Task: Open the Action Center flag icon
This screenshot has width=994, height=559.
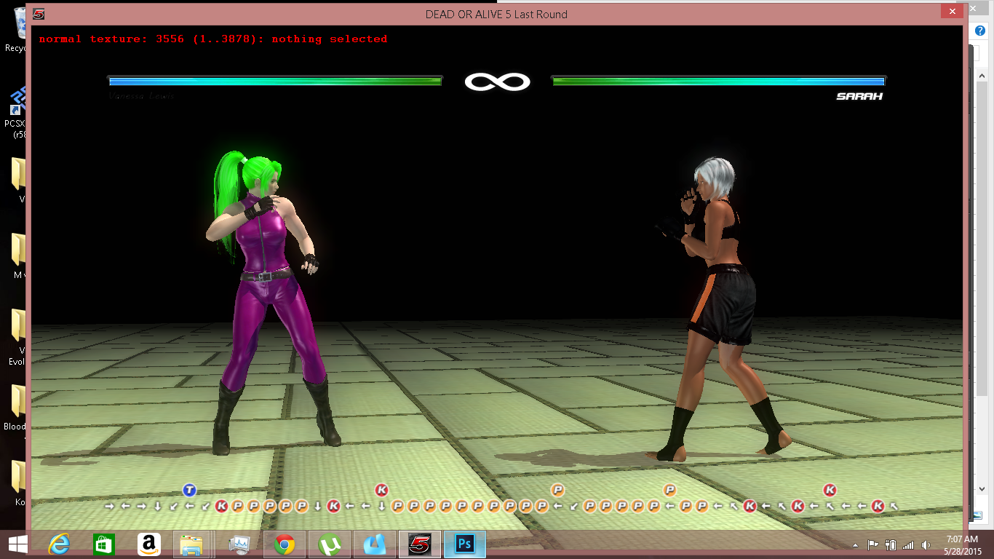Action: (x=872, y=545)
